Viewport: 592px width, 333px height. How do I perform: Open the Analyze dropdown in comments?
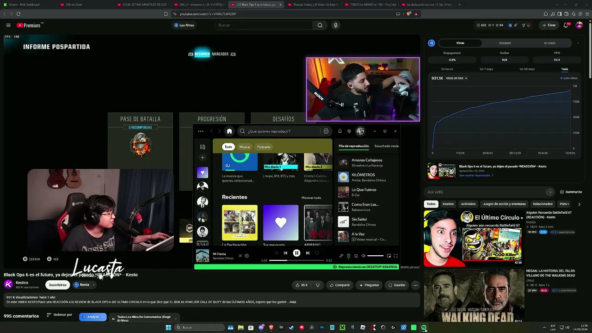[x=93, y=317]
